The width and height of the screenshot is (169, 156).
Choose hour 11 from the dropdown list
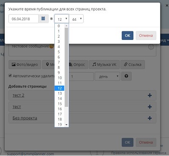[x=59, y=83]
